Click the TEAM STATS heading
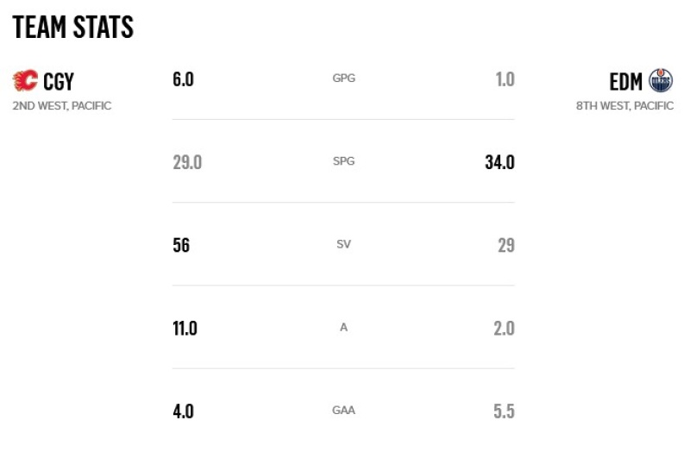The height and width of the screenshot is (452, 690). click(x=73, y=27)
